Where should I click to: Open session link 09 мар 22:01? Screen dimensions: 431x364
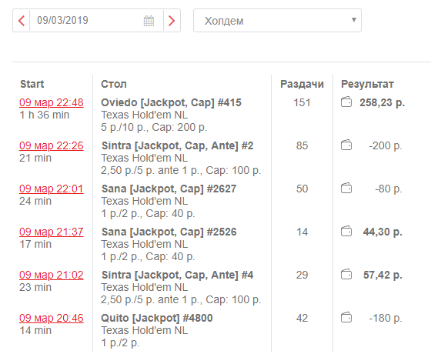[52, 189]
